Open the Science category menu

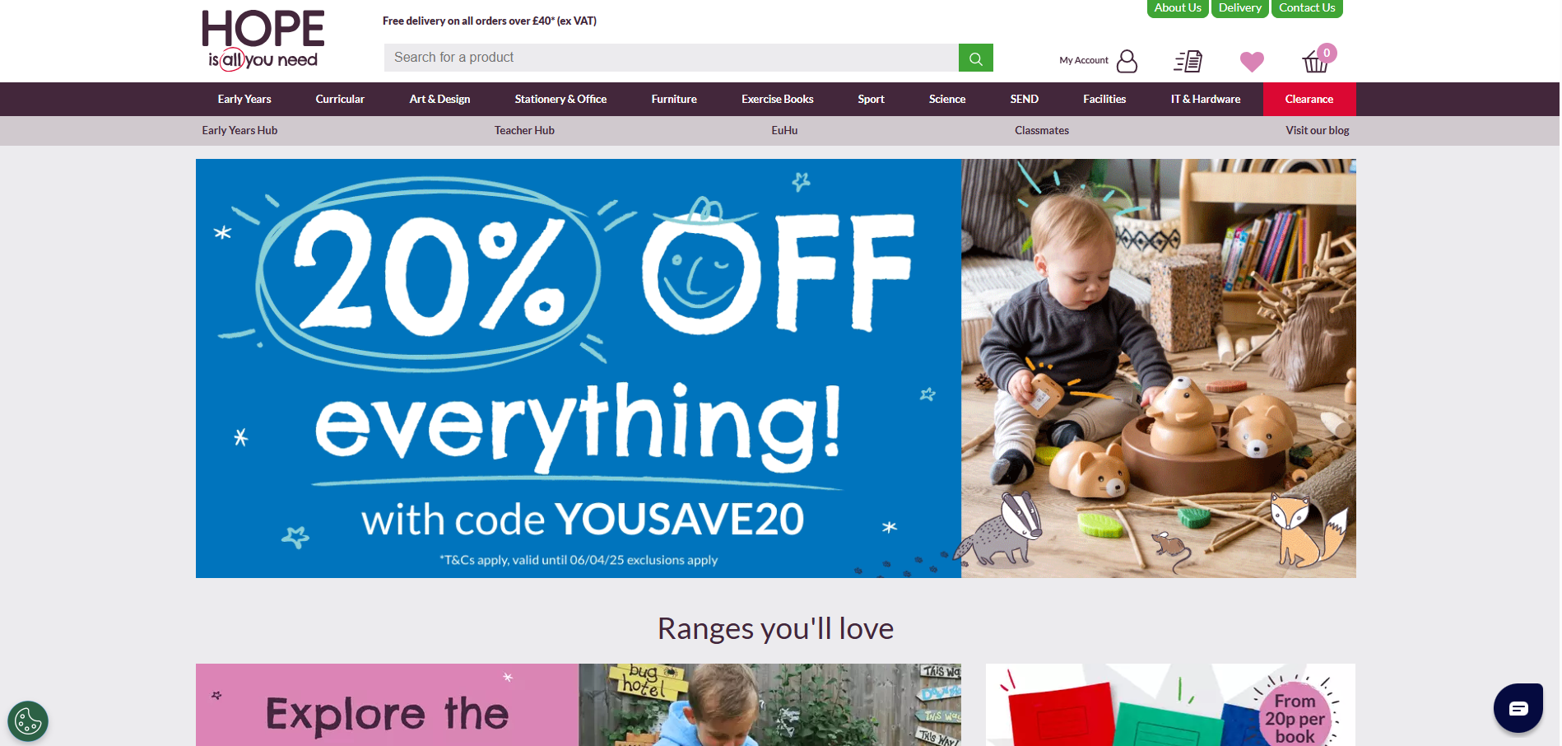[x=947, y=99]
